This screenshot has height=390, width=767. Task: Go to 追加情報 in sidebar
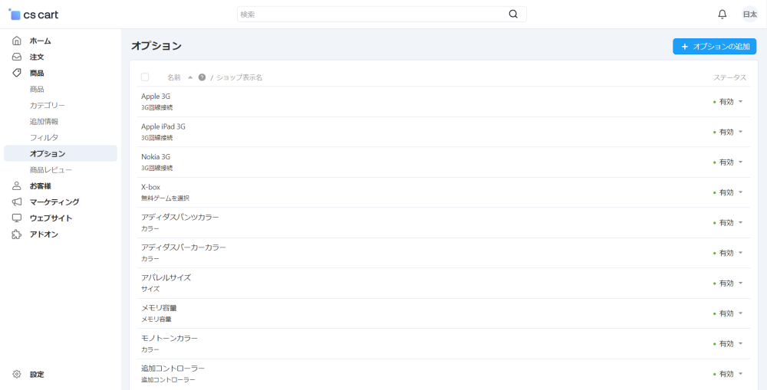[x=44, y=121]
